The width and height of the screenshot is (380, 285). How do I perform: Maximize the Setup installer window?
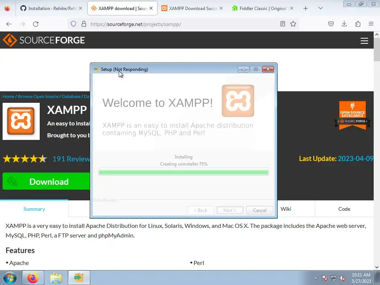(256, 69)
